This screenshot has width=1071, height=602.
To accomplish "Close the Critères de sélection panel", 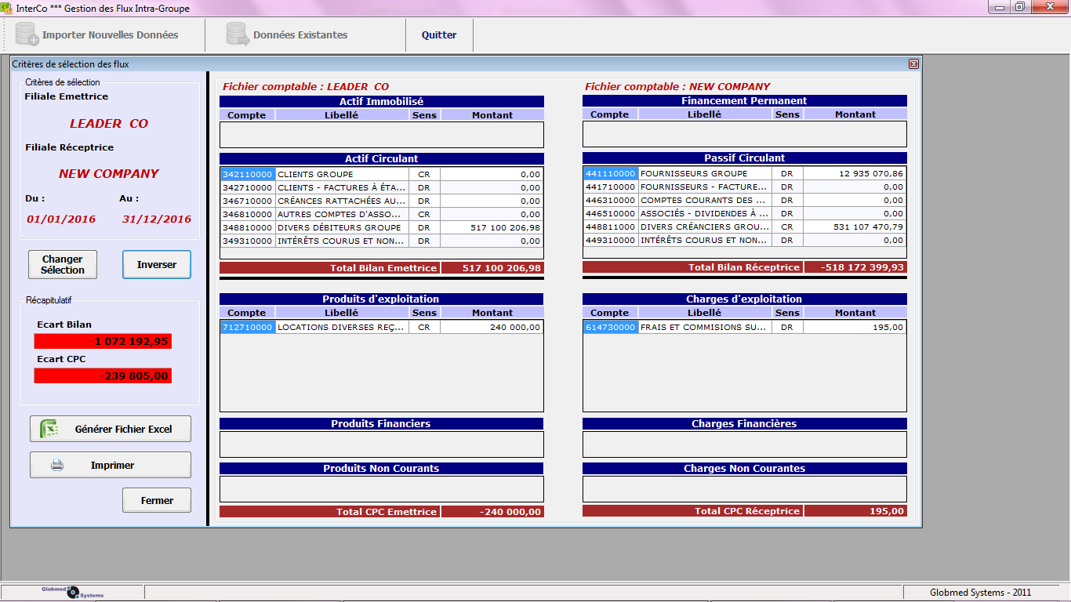I will [x=913, y=64].
